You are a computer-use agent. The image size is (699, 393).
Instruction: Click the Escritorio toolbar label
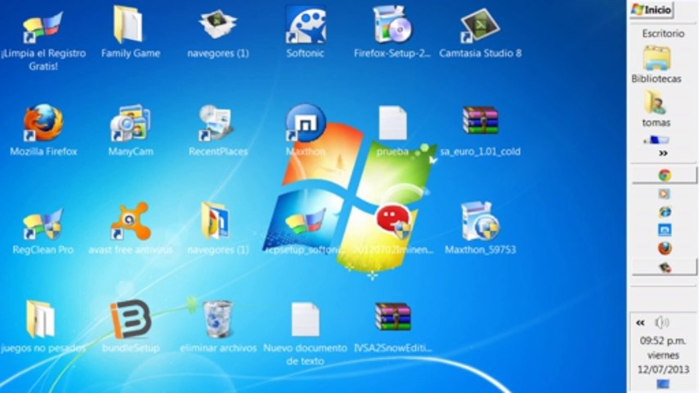pyautogui.click(x=663, y=34)
